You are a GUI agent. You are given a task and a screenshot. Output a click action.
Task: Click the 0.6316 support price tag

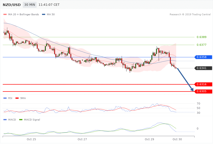(203, 84)
